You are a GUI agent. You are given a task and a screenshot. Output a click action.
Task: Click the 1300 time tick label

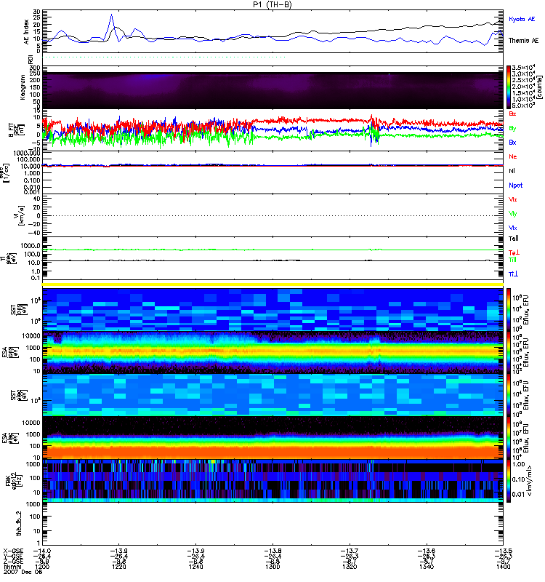coord(272,567)
